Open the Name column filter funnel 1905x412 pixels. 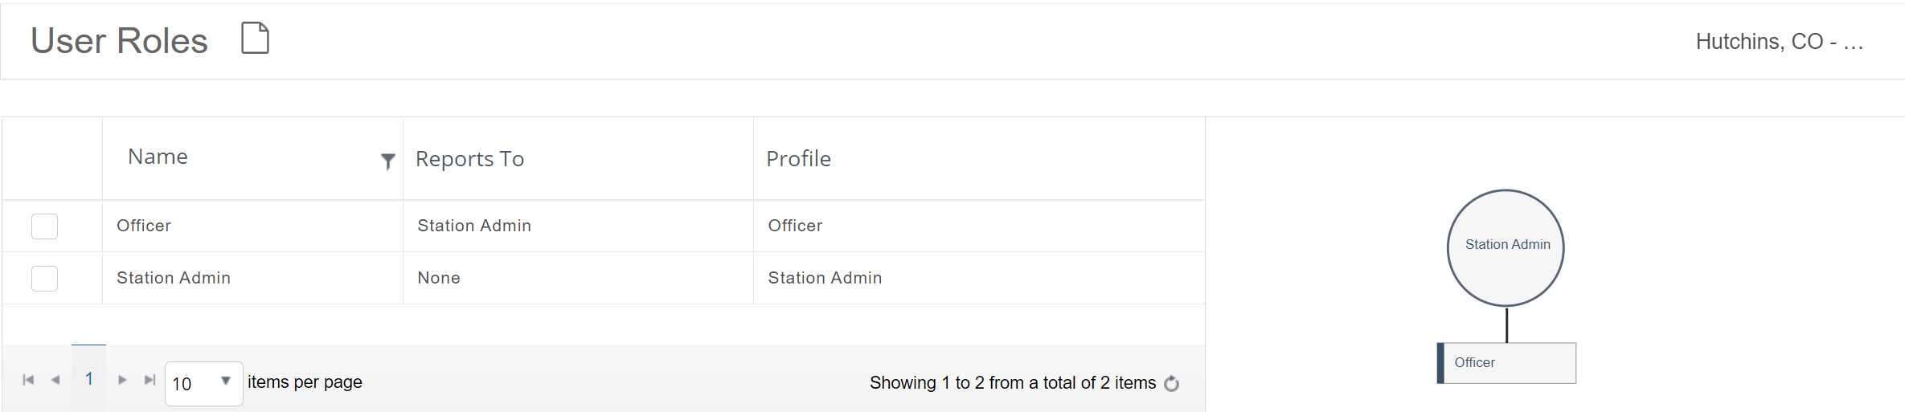(x=387, y=161)
